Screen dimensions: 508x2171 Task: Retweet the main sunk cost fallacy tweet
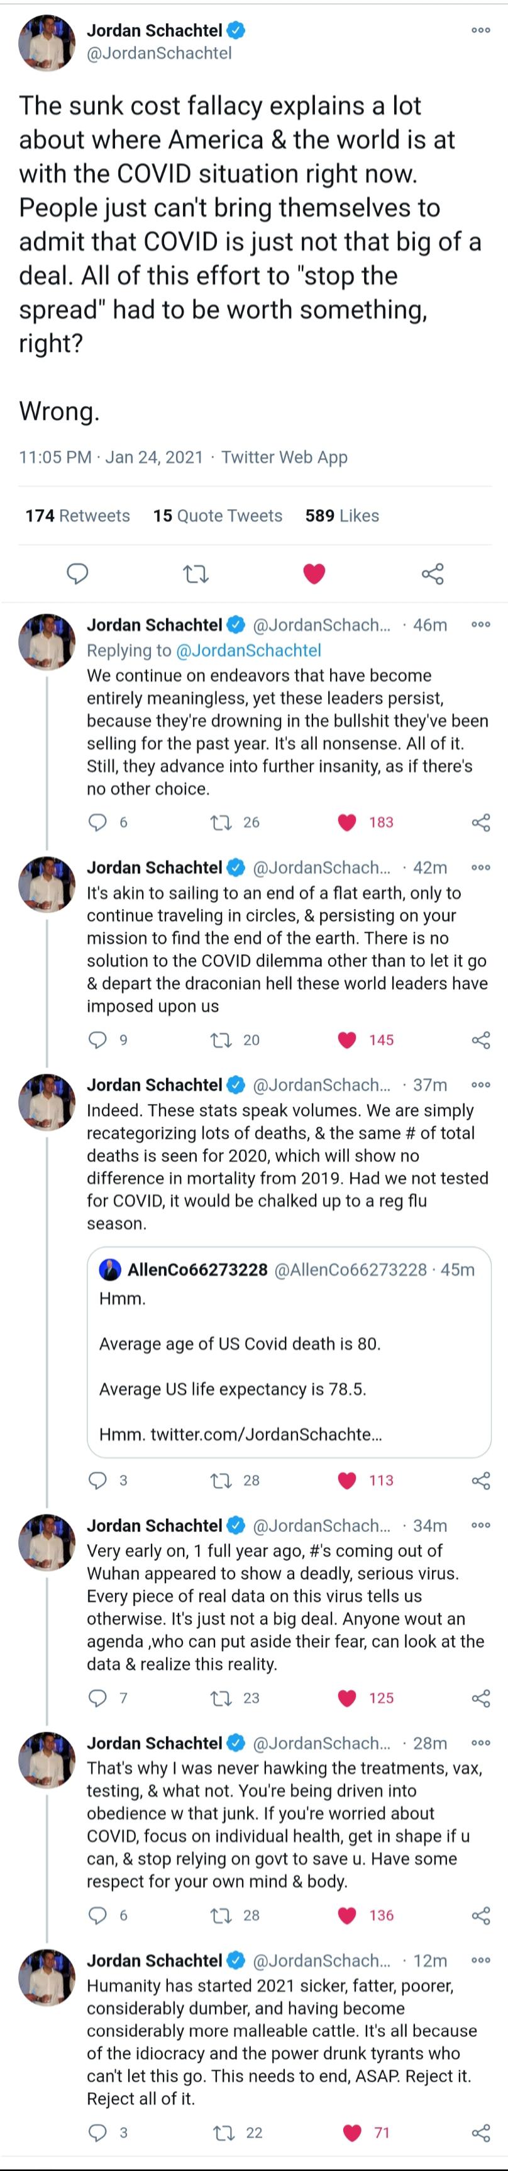[x=196, y=574]
